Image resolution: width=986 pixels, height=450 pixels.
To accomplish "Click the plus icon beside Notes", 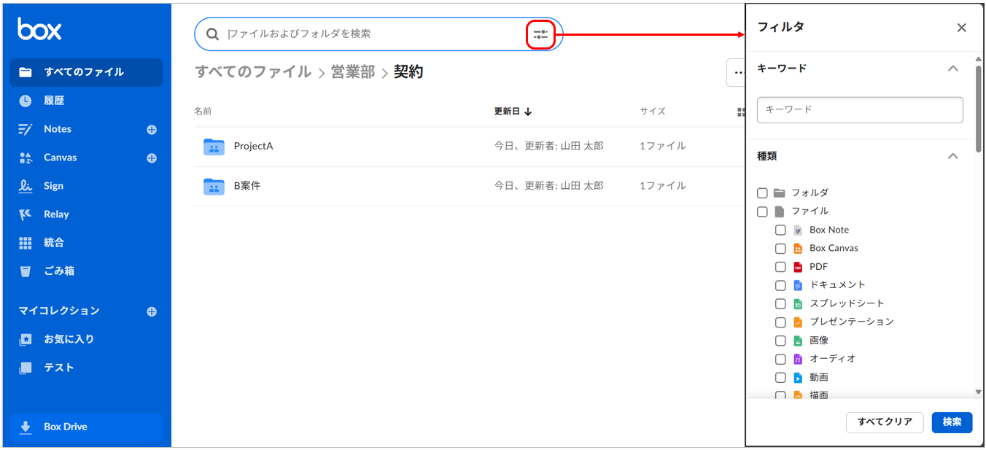I will coord(152,130).
